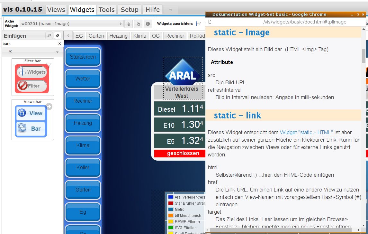Switch to the Klima view tab
The width and height of the screenshot is (368, 234).
point(139,36)
